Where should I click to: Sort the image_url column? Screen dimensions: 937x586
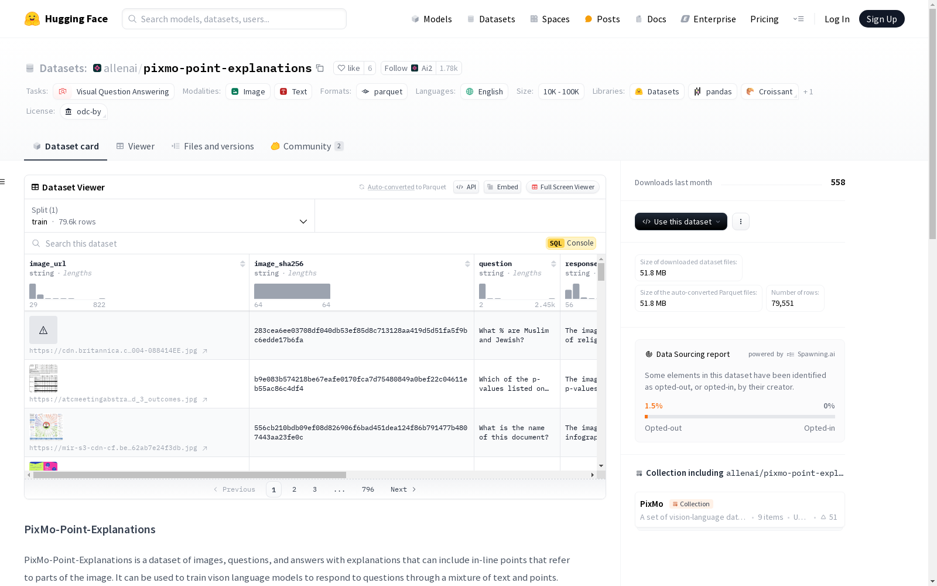[242, 264]
